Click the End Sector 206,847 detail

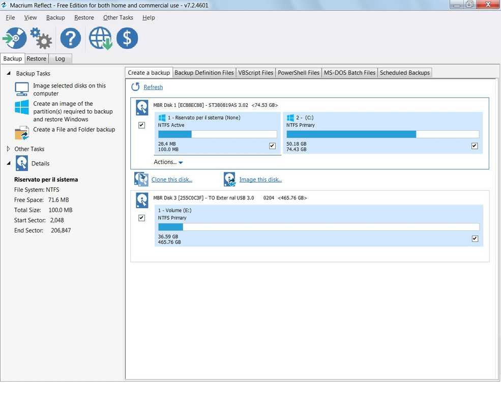point(43,230)
